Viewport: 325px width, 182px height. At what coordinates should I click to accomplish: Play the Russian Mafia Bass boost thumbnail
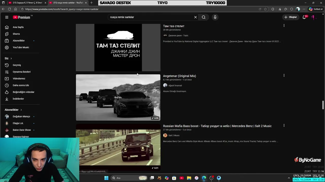point(118,147)
